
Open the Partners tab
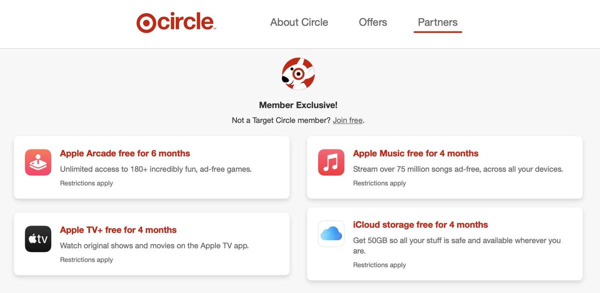click(437, 22)
